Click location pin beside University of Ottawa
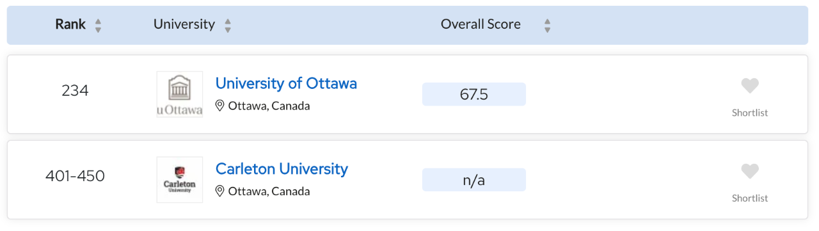Screen dimensions: 819x231 (x=220, y=106)
